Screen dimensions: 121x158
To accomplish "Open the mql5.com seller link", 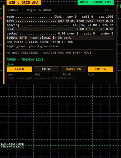I will coord(41,78).
